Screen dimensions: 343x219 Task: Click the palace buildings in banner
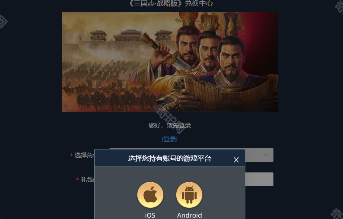click(x=130, y=36)
